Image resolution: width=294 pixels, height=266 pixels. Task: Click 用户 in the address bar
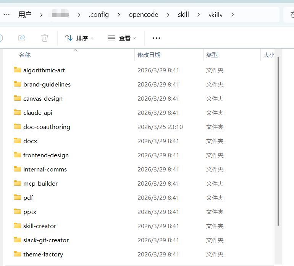pos(25,15)
